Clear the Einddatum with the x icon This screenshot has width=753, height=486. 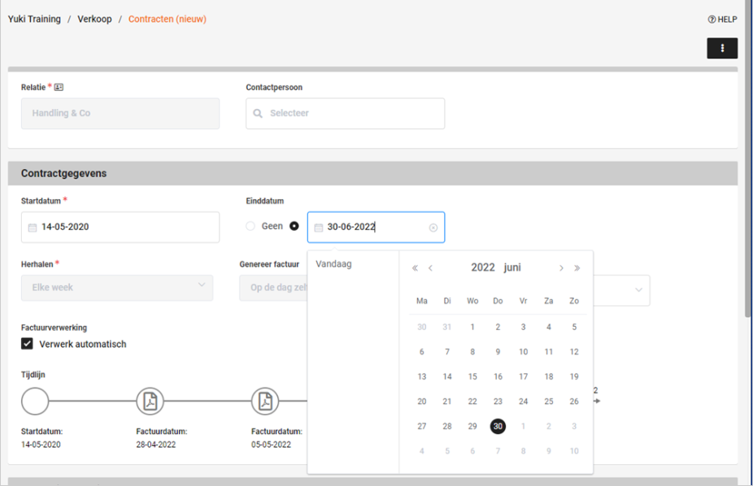(433, 228)
